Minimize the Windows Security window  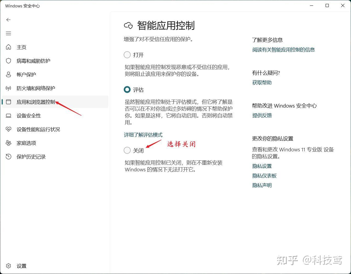tap(312, 5)
